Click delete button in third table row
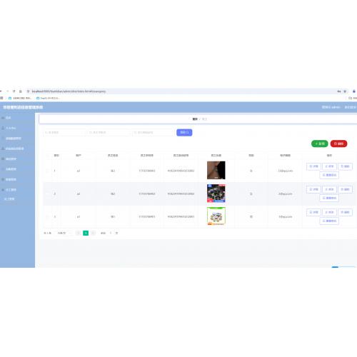Screen dimensions: 357x357 pyautogui.click(x=345, y=212)
